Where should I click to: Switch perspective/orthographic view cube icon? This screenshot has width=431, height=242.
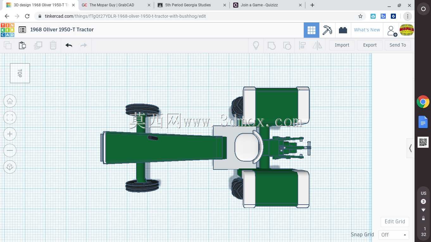tap(10, 167)
